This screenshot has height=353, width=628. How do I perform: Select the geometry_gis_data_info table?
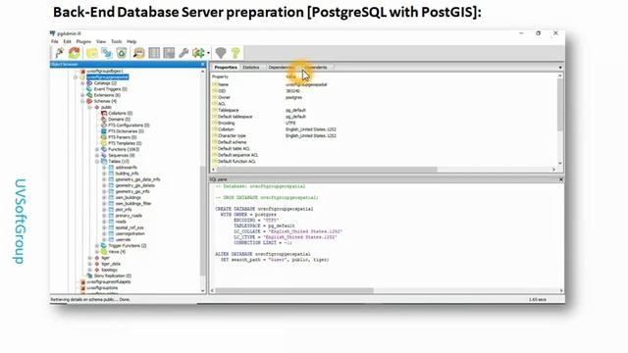coord(137,179)
